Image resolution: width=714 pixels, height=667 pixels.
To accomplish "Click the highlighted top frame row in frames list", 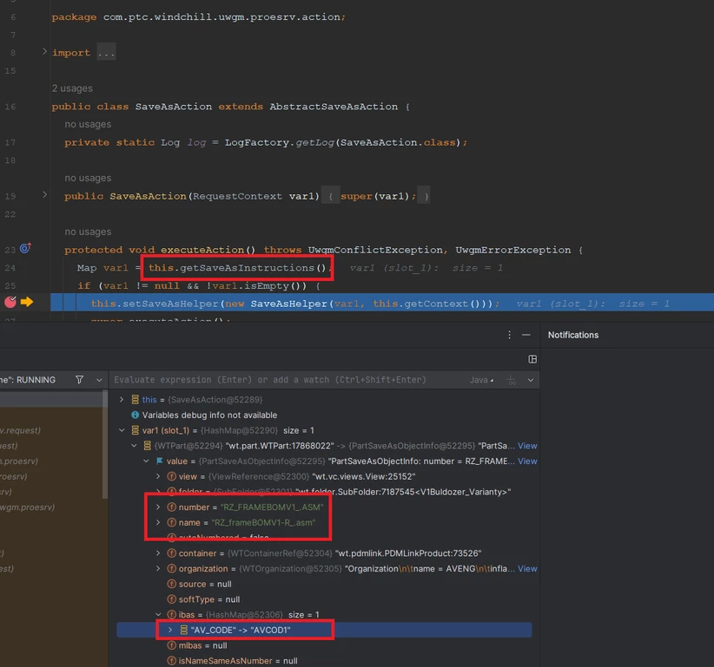I will (51, 399).
